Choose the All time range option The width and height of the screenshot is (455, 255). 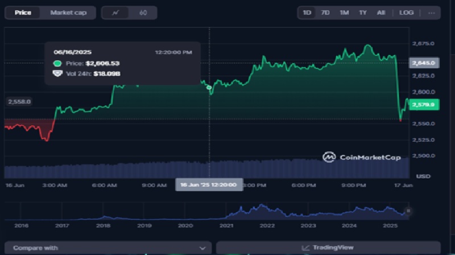380,13
